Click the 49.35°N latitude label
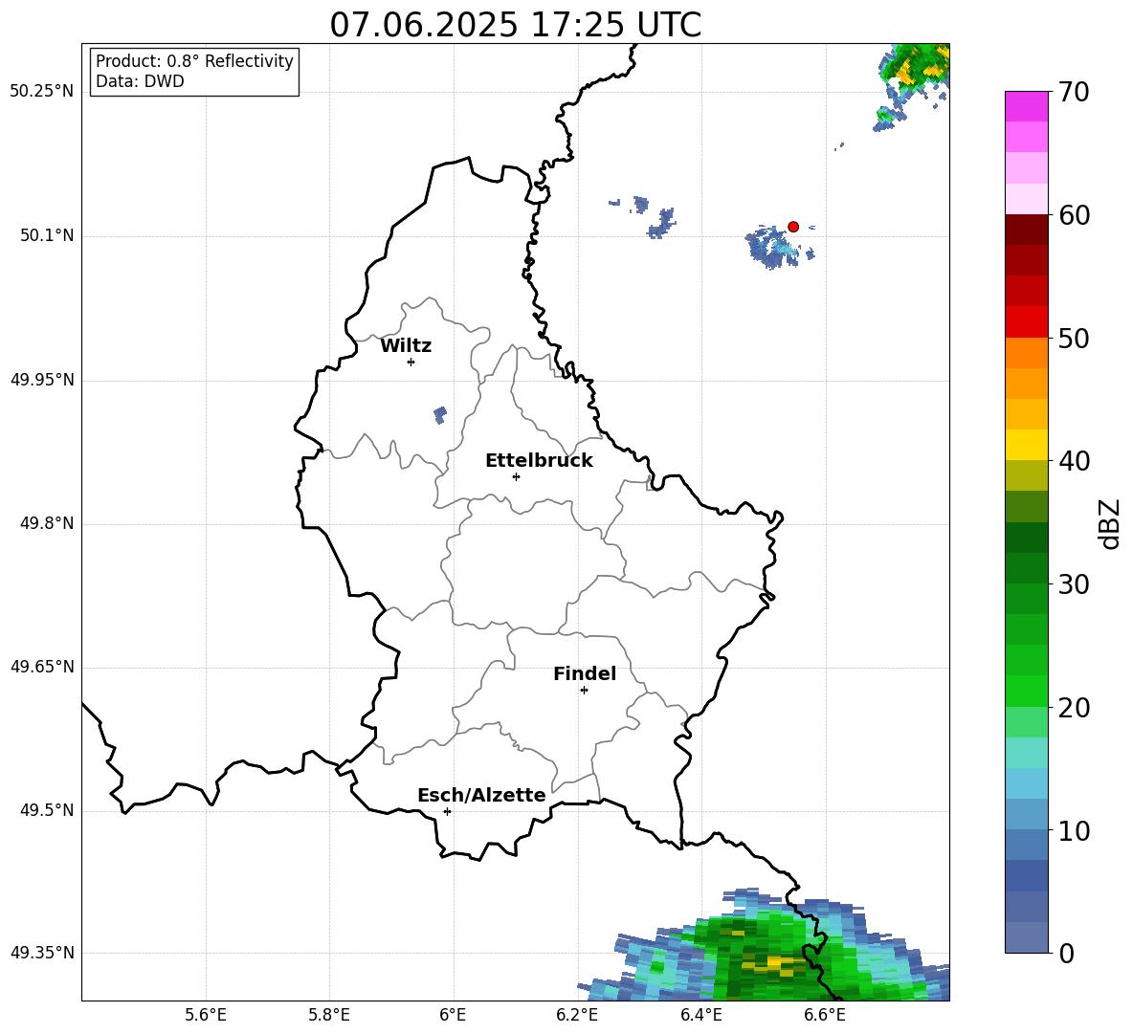 [42, 953]
